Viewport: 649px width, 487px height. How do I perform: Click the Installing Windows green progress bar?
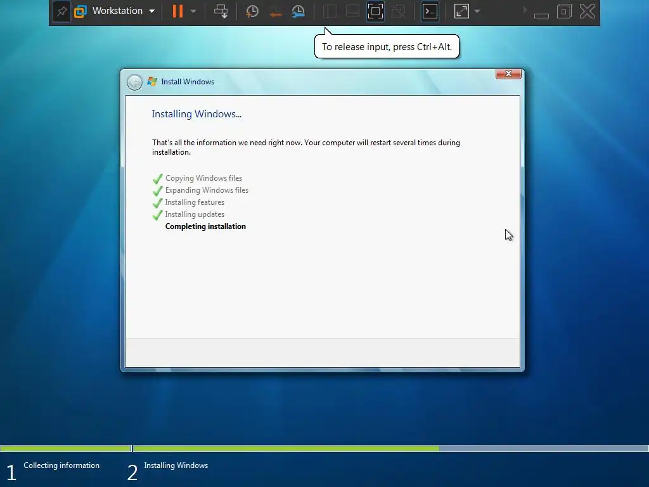click(286, 448)
